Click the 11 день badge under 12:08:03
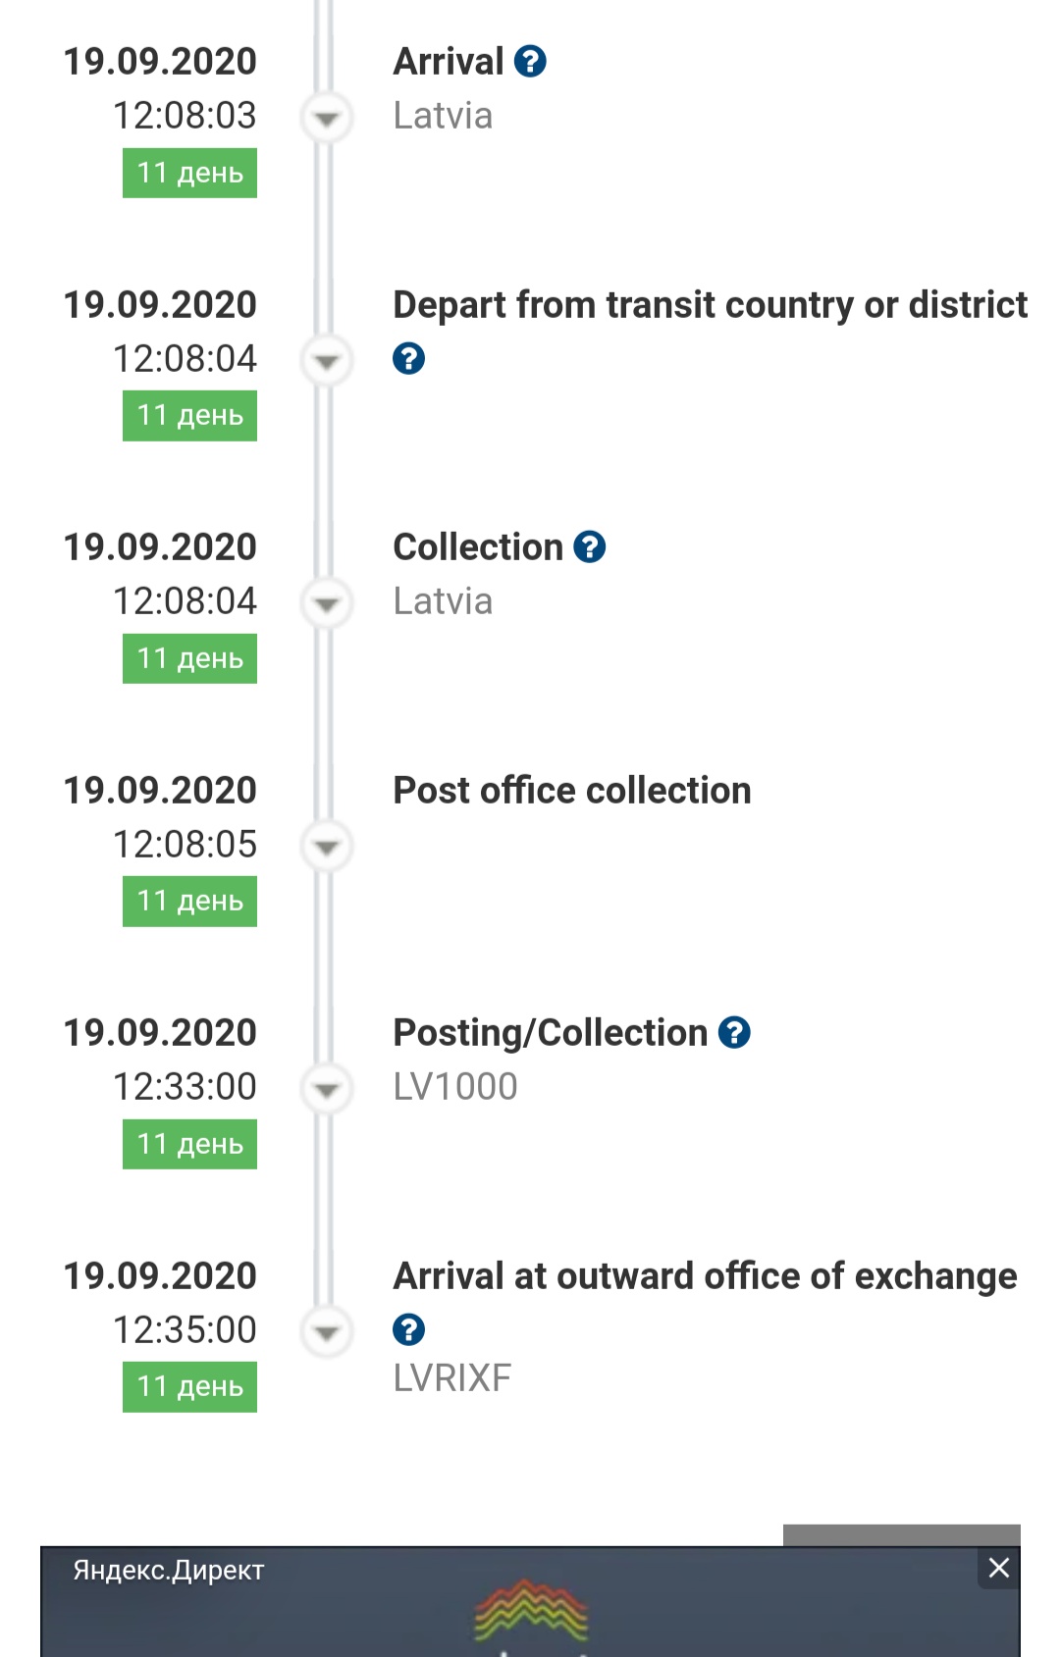The width and height of the screenshot is (1060, 1657). click(189, 173)
